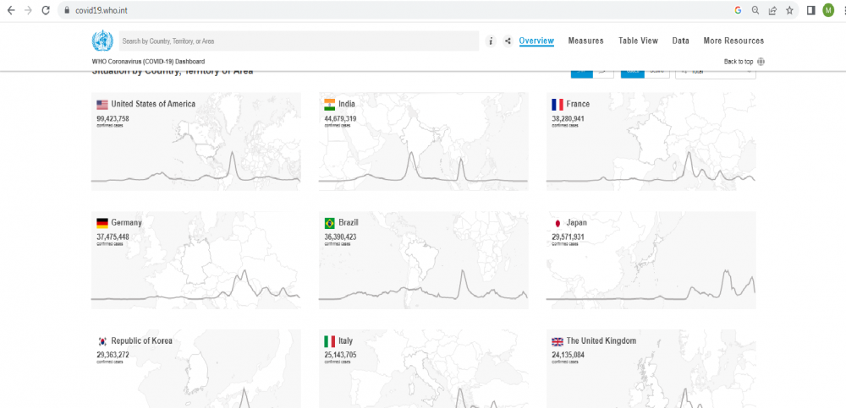The image size is (846, 408).
Task: Open the Data menu item
Action: click(x=680, y=41)
